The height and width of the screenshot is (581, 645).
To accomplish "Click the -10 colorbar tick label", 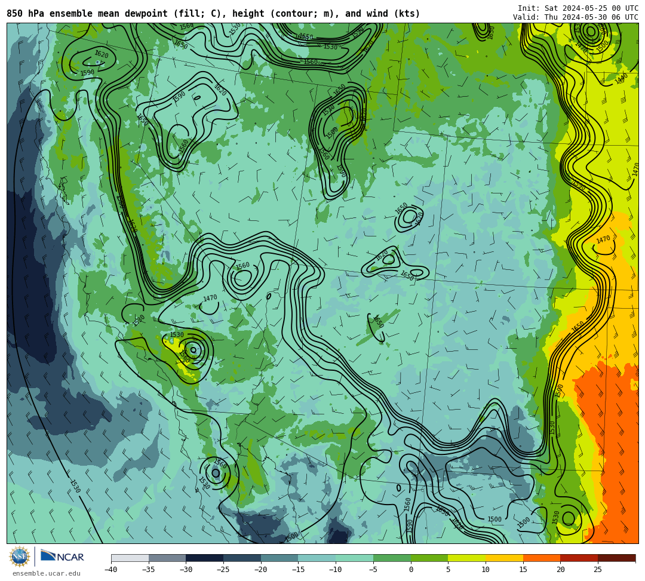I will click(x=335, y=570).
